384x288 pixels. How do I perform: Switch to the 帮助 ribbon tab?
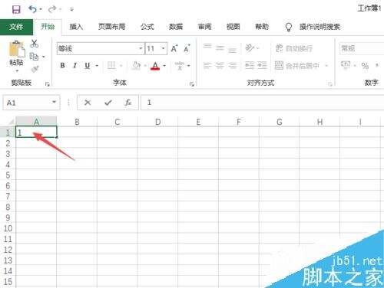262,27
